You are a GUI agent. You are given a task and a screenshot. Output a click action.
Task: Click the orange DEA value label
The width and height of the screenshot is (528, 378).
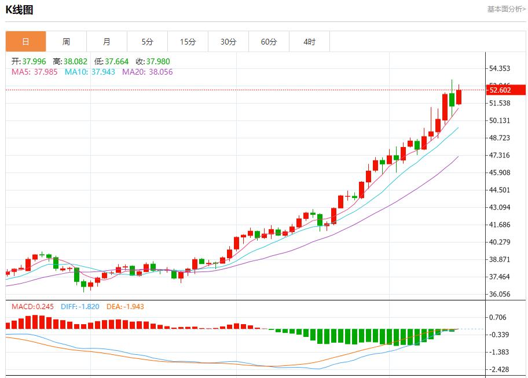coord(124,306)
